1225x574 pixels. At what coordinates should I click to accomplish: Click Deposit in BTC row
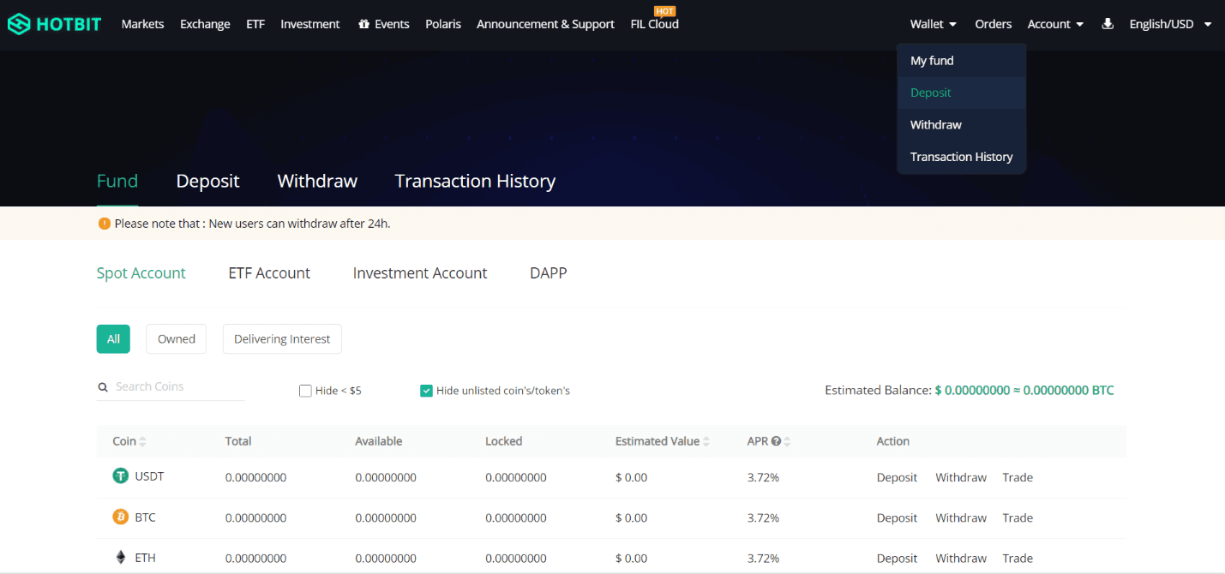(x=897, y=517)
